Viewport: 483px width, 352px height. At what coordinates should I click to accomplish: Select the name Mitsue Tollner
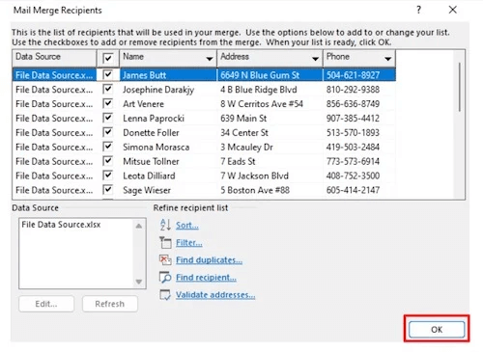tap(151, 161)
